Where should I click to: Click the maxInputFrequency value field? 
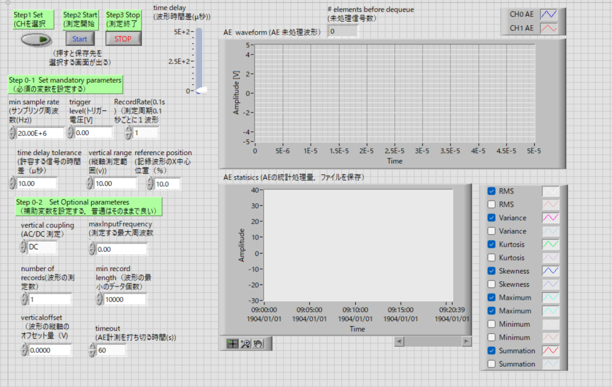[x=121, y=249]
